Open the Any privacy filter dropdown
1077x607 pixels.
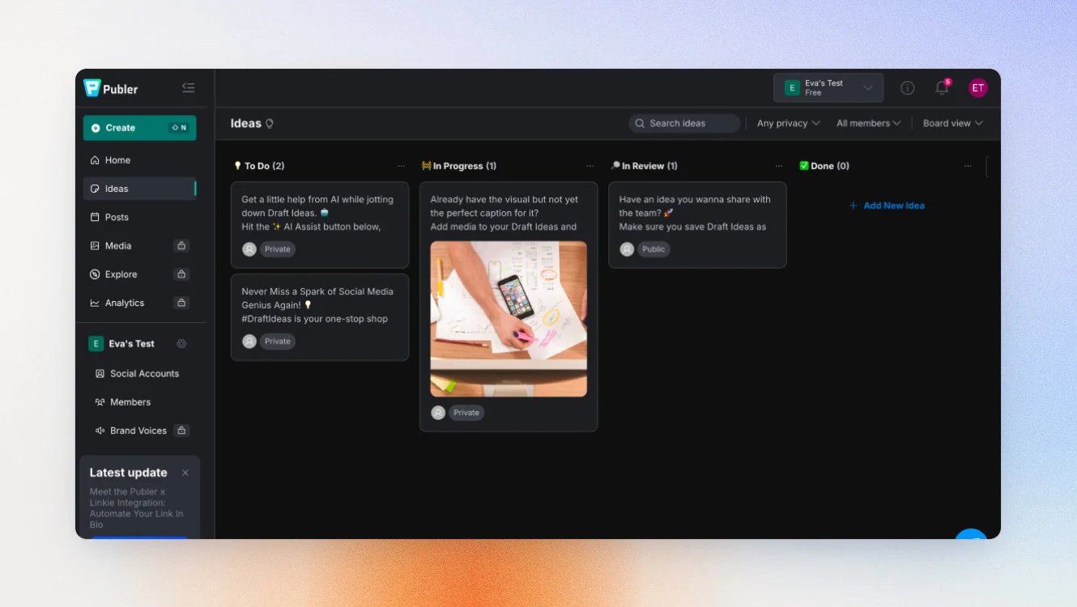(x=789, y=123)
